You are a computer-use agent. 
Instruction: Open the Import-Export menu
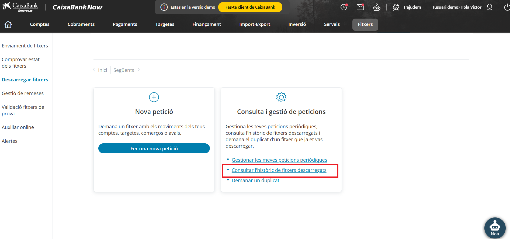tap(255, 24)
